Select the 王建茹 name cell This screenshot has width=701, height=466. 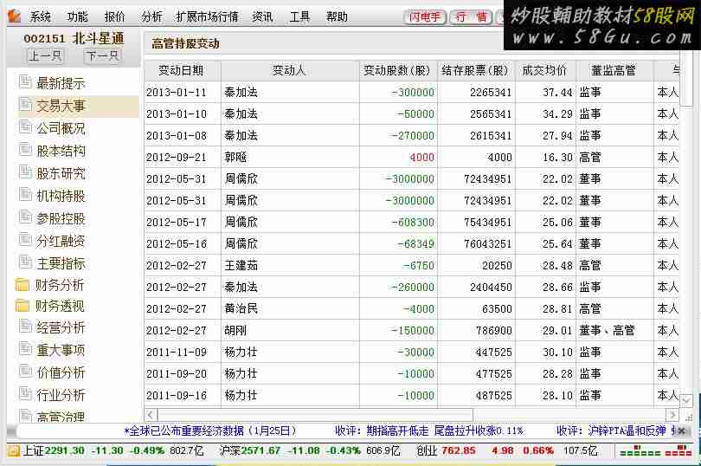[x=290, y=265]
